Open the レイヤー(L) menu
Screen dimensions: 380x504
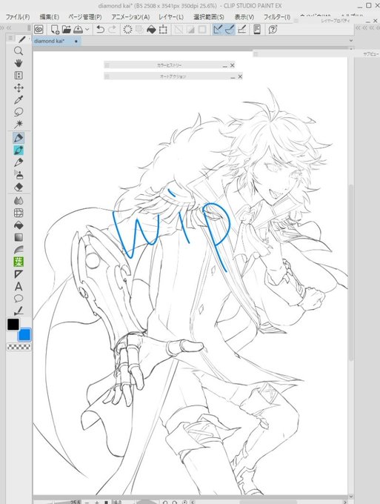click(x=171, y=17)
